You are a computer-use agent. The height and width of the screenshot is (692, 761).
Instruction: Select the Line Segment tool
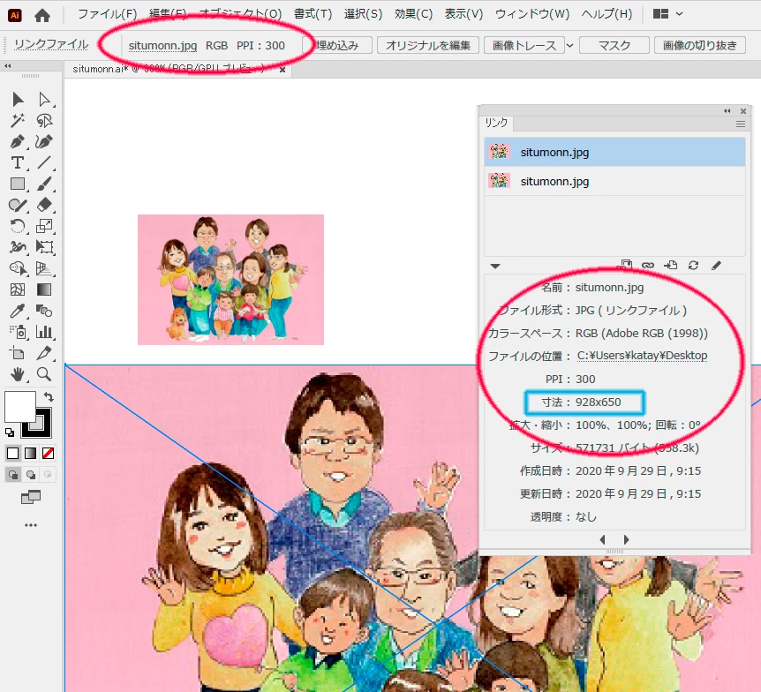click(44, 162)
